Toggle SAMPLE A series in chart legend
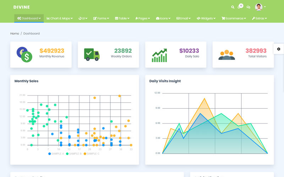The height and width of the screenshot is (177, 284). click(x=56, y=154)
